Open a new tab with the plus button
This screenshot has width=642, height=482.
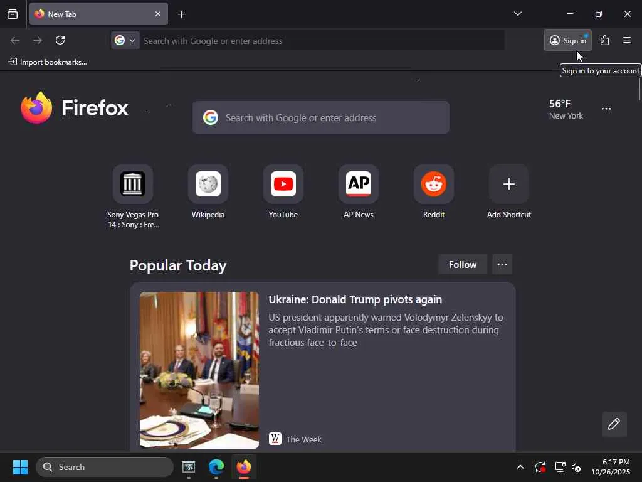click(x=181, y=14)
